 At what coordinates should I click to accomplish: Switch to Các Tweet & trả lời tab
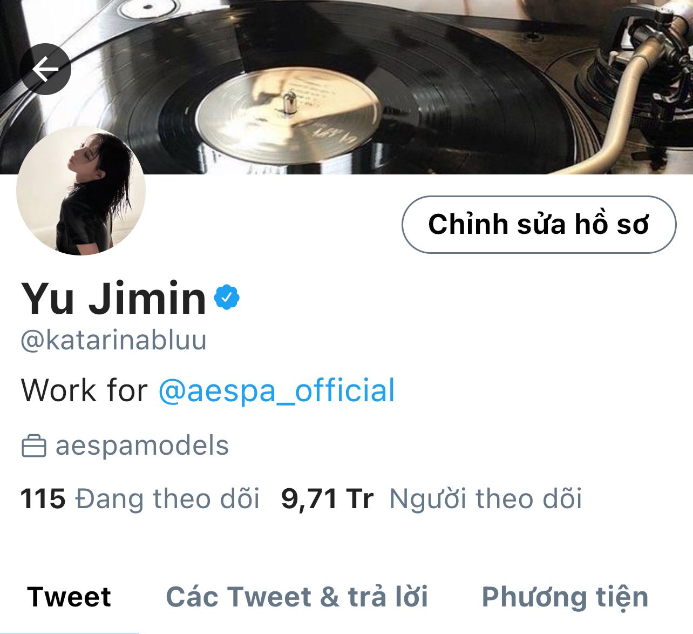(297, 597)
